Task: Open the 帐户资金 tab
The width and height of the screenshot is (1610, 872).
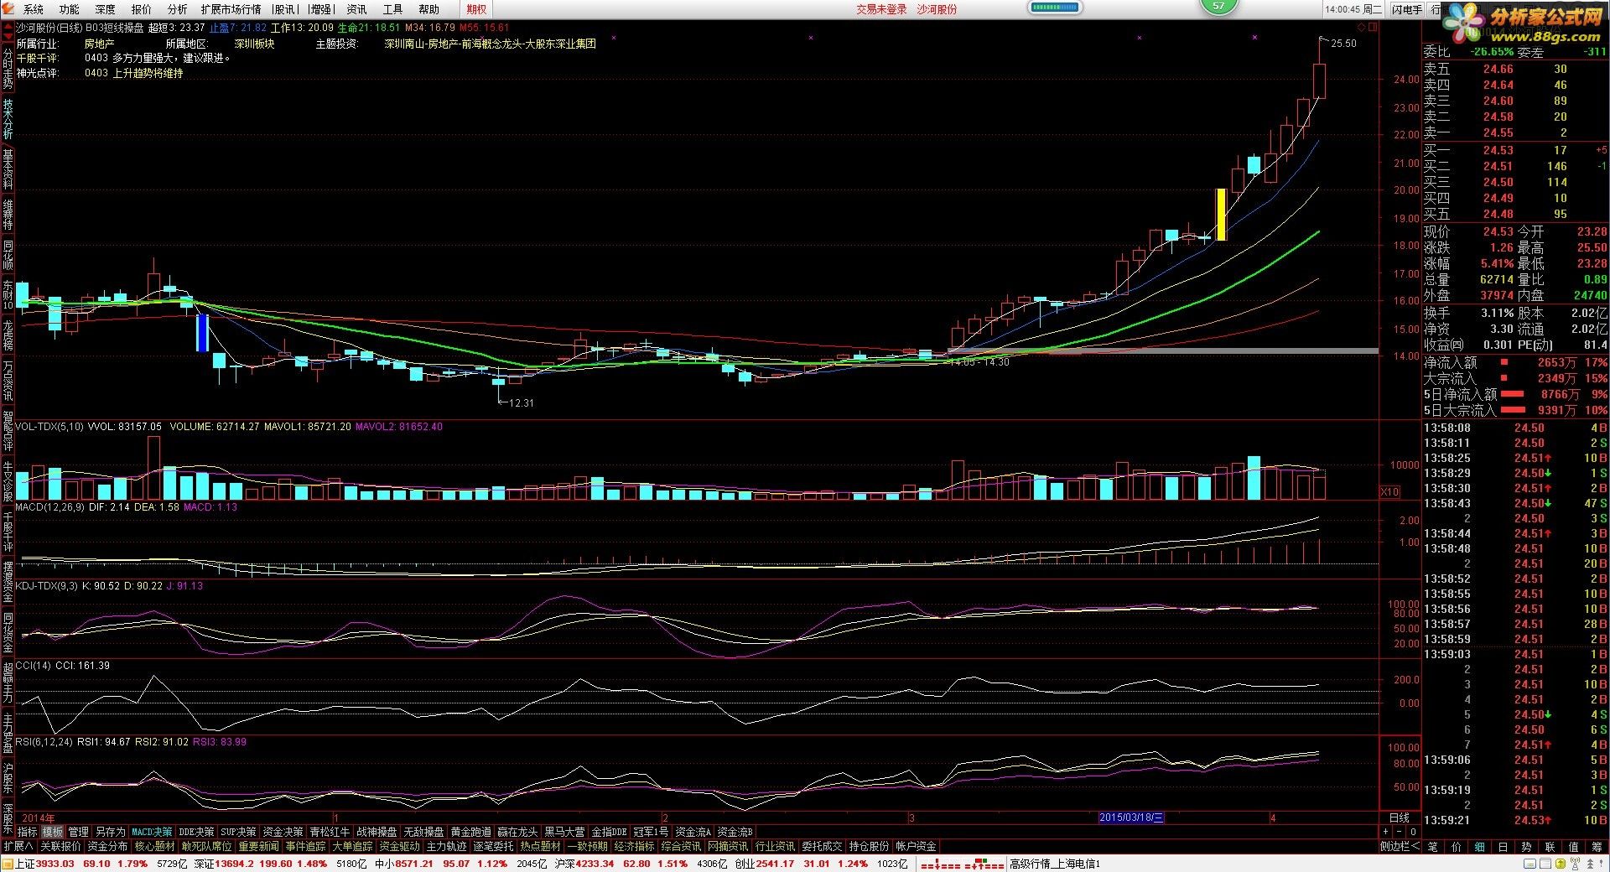Action: (916, 847)
